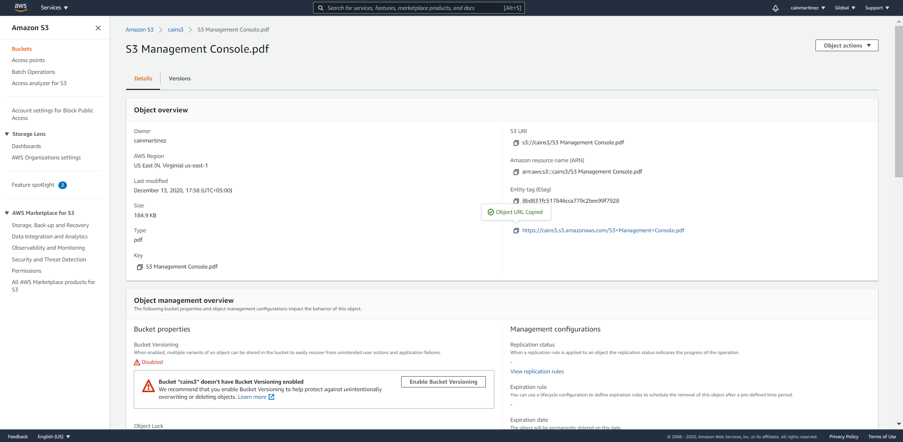Open Feature spotlight link
Image resolution: width=903 pixels, height=442 pixels.
33,185
